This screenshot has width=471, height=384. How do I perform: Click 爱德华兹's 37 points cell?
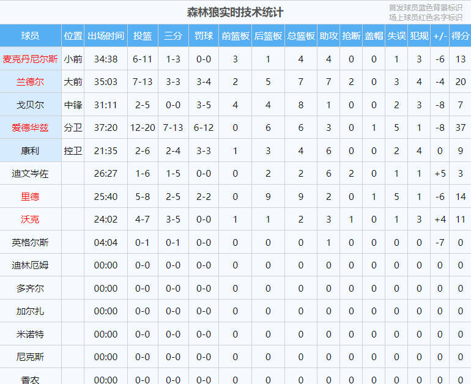[460, 128]
